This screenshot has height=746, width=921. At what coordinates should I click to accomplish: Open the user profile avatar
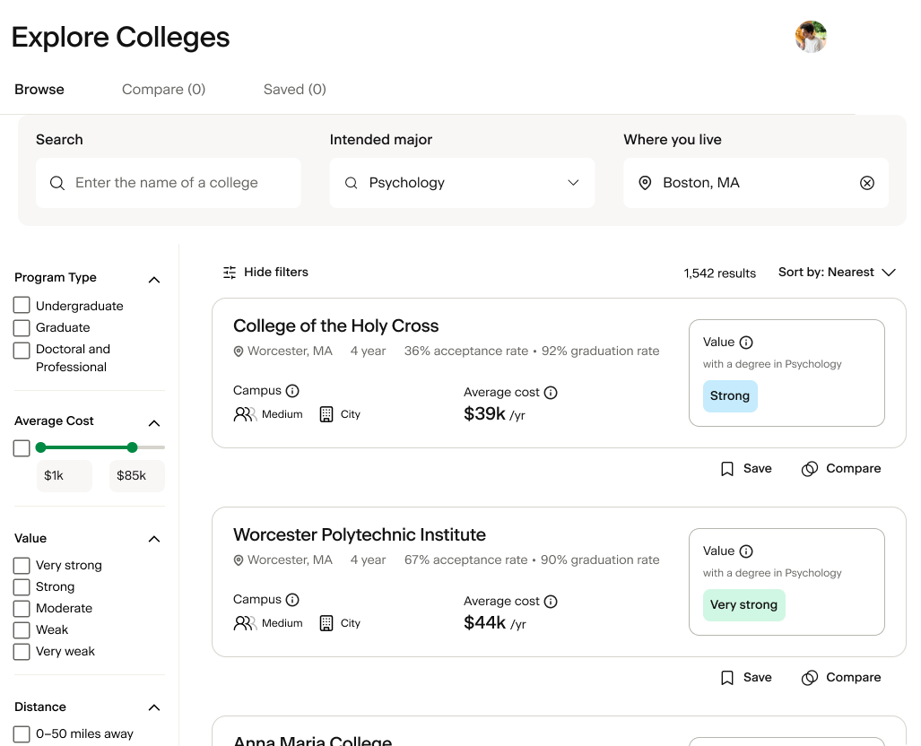click(x=812, y=37)
